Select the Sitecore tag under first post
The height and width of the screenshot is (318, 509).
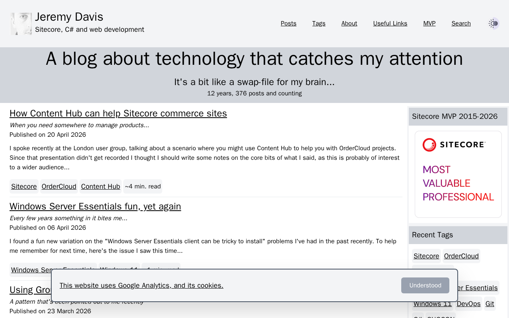coord(24,186)
